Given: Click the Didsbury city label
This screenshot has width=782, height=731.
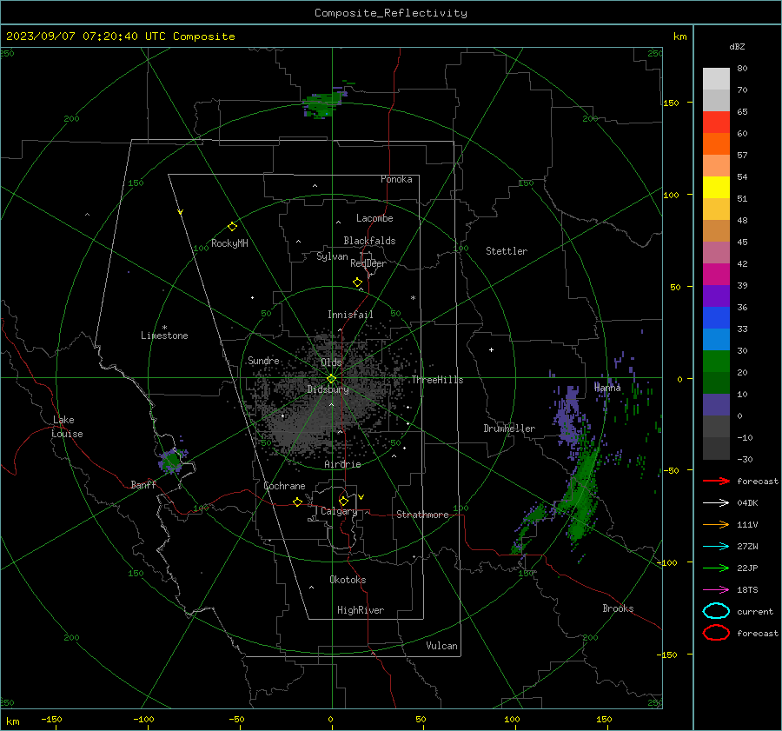Looking at the screenshot, I should (x=328, y=389).
